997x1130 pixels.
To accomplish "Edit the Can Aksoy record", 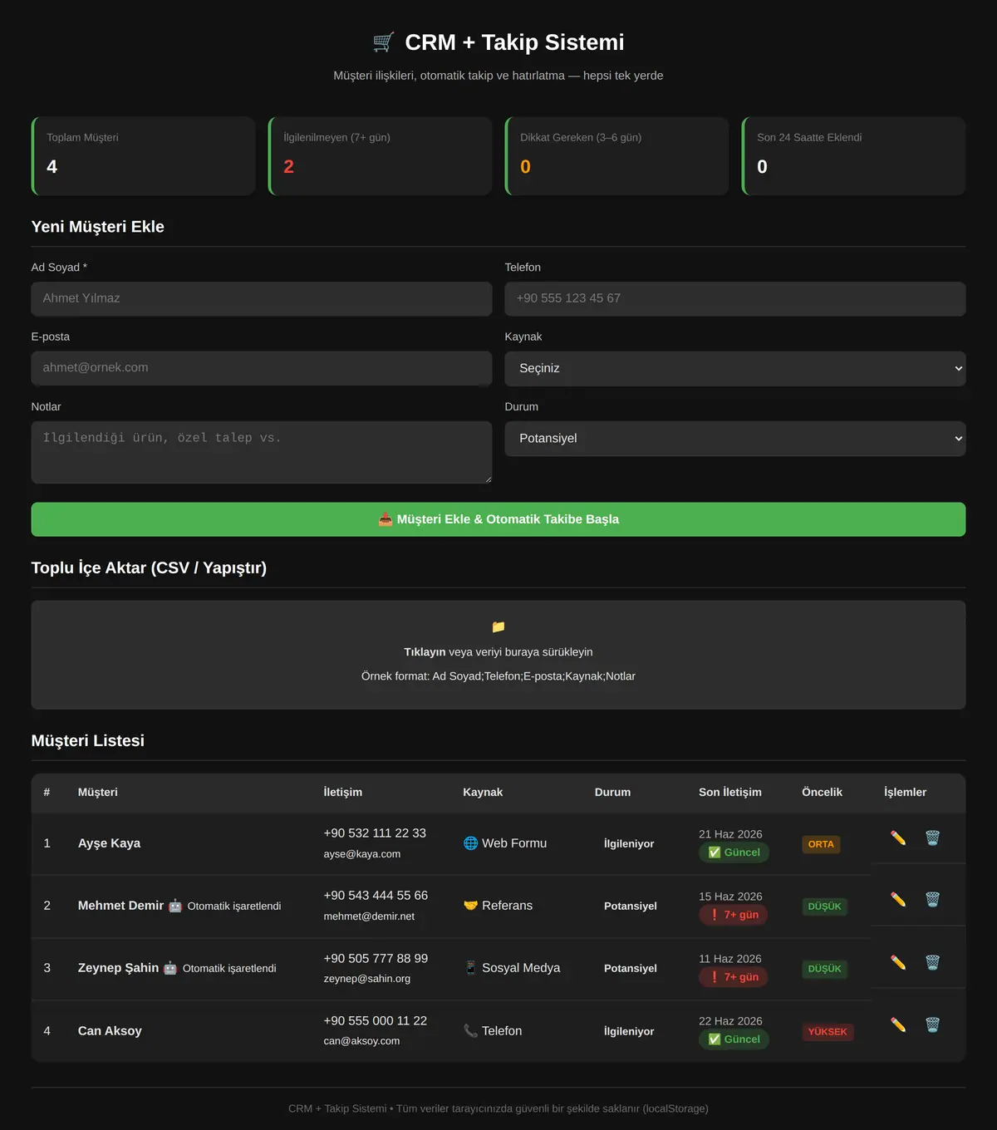I will pyautogui.click(x=898, y=1024).
